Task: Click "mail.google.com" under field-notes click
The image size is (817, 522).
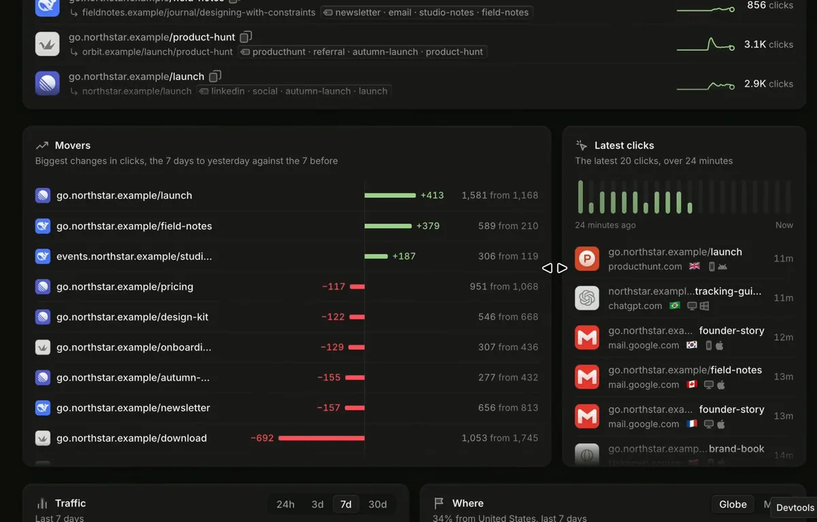Action: tap(643, 385)
